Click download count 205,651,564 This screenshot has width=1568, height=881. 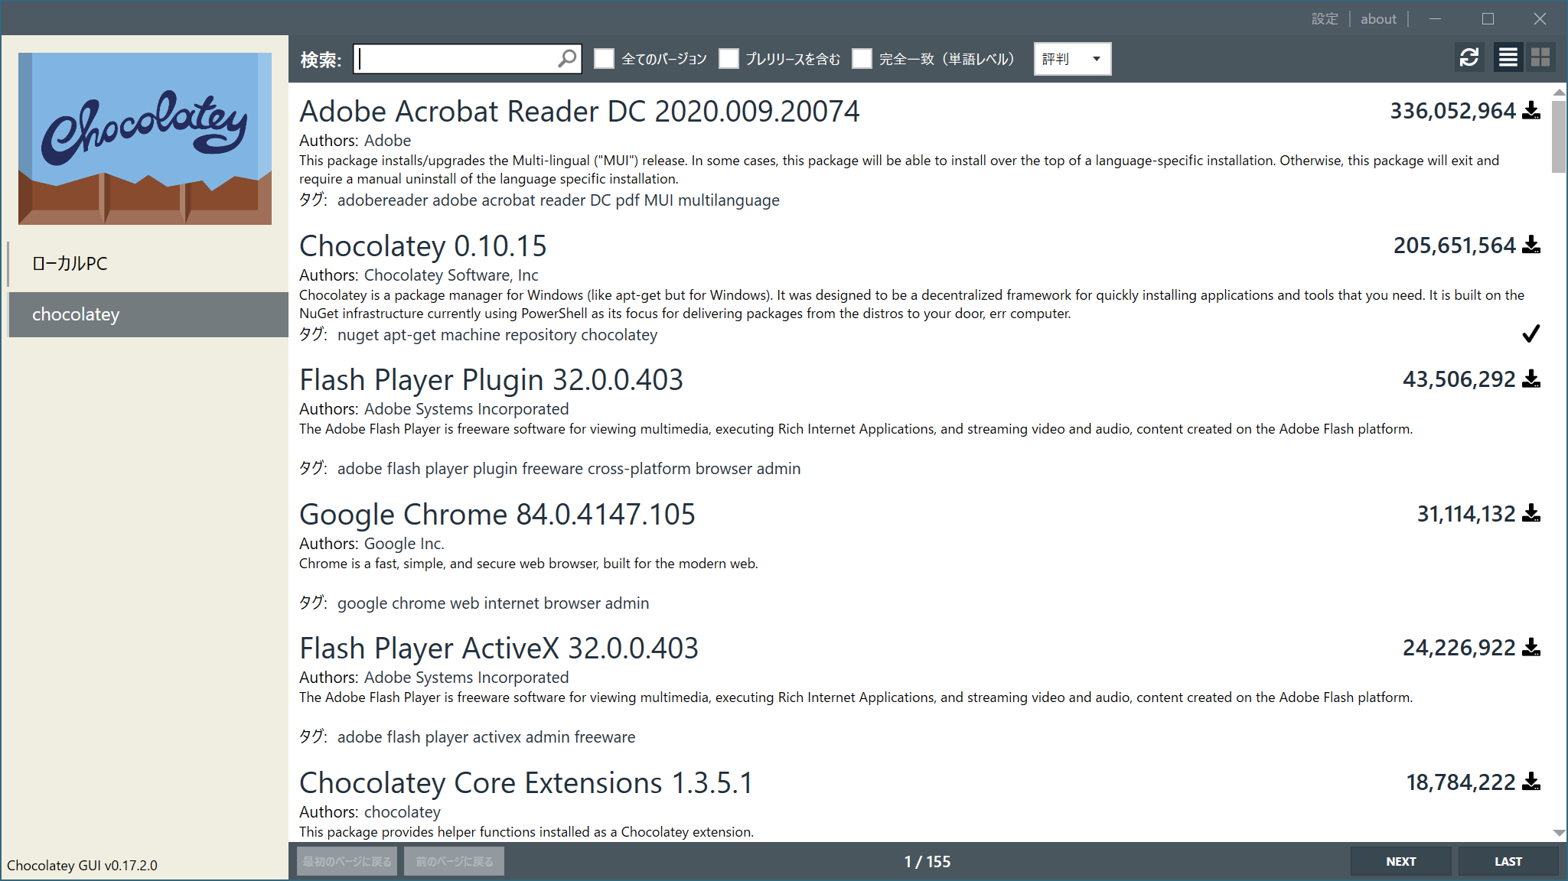1454,245
